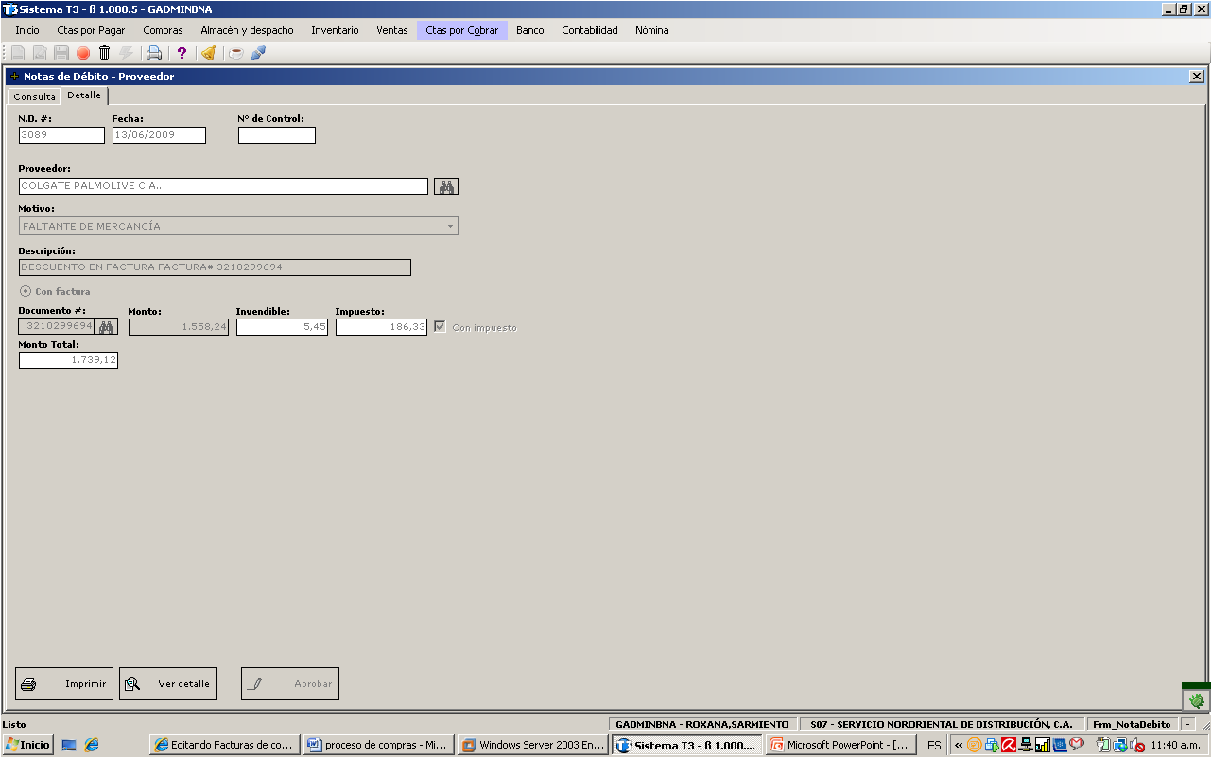Click the printer icon in toolbar
The width and height of the screenshot is (1212, 758).
(x=153, y=54)
